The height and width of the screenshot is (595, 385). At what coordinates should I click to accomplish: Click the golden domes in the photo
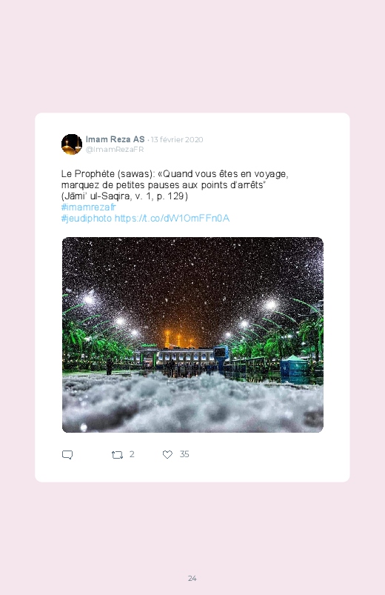tap(178, 339)
